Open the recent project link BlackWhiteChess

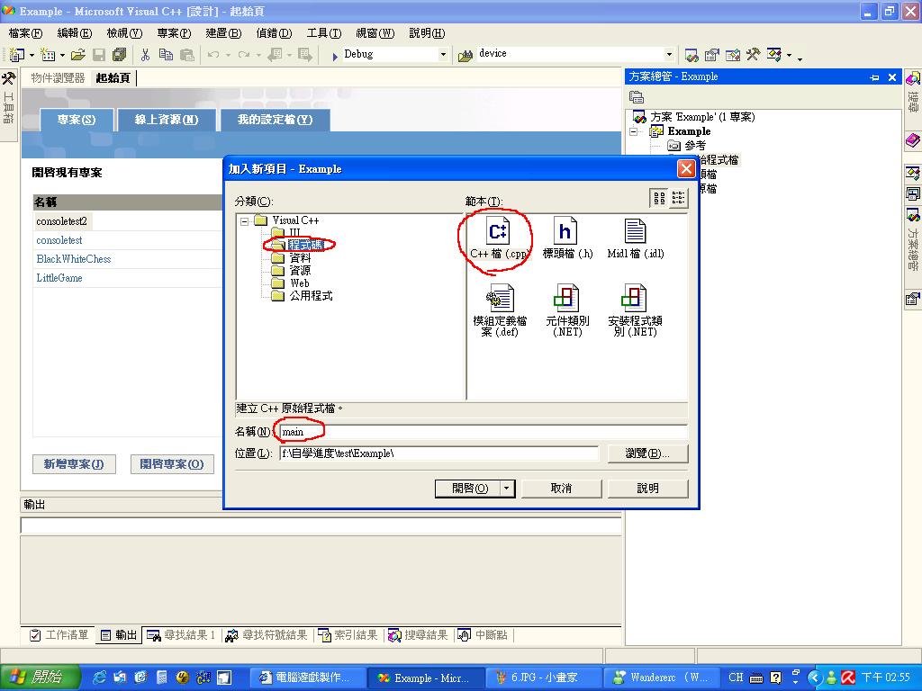[x=74, y=259]
